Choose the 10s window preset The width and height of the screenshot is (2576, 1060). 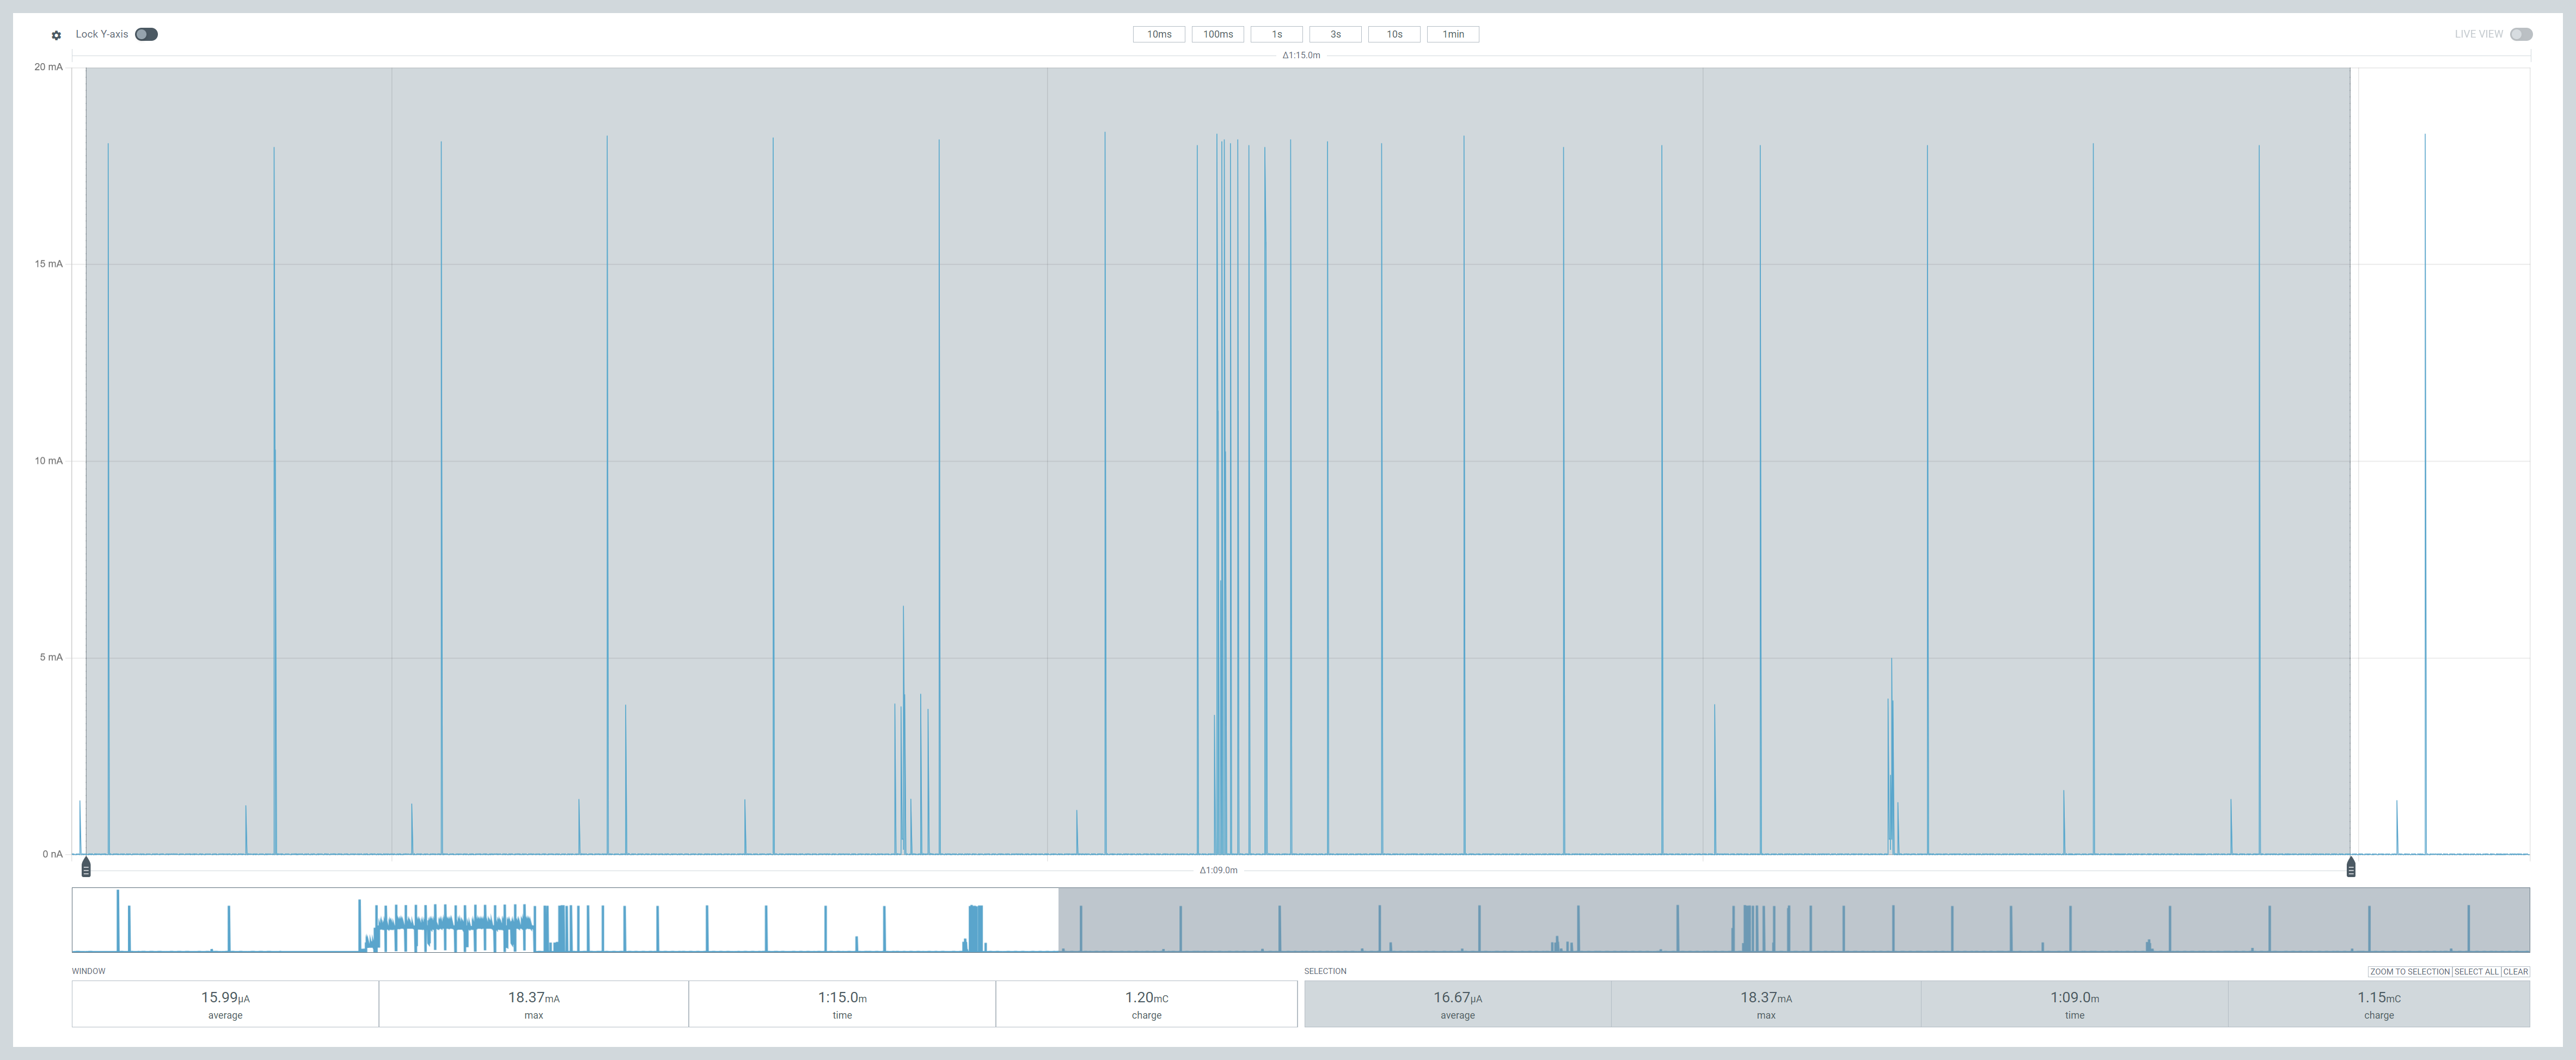[1394, 34]
